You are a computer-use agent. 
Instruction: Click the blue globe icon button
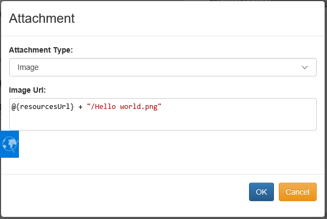pos(9,144)
